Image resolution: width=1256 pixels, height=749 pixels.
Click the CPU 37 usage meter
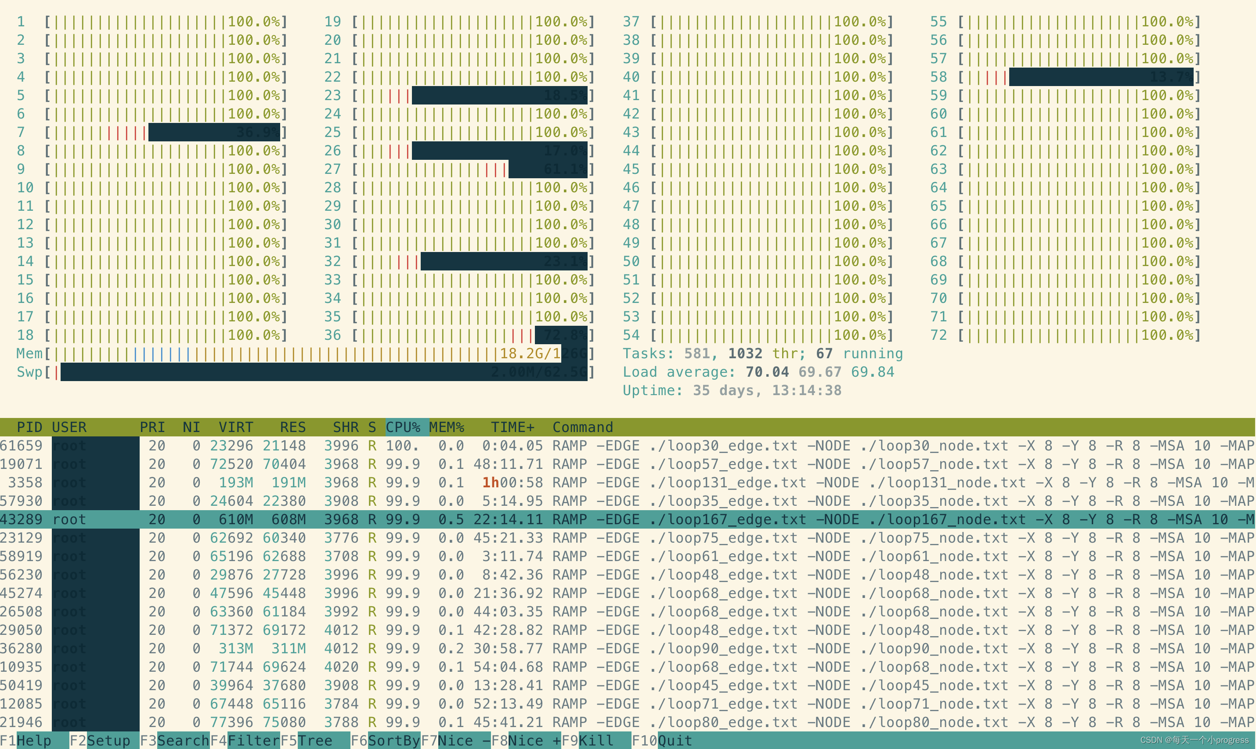(x=758, y=22)
